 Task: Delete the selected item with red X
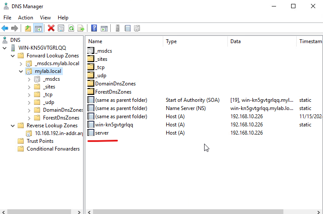(x=51, y=28)
